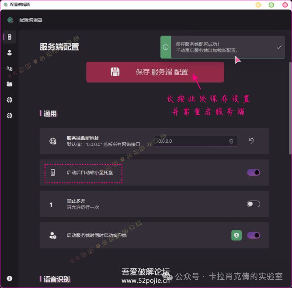Click the 通用 section heading

(x=50, y=113)
